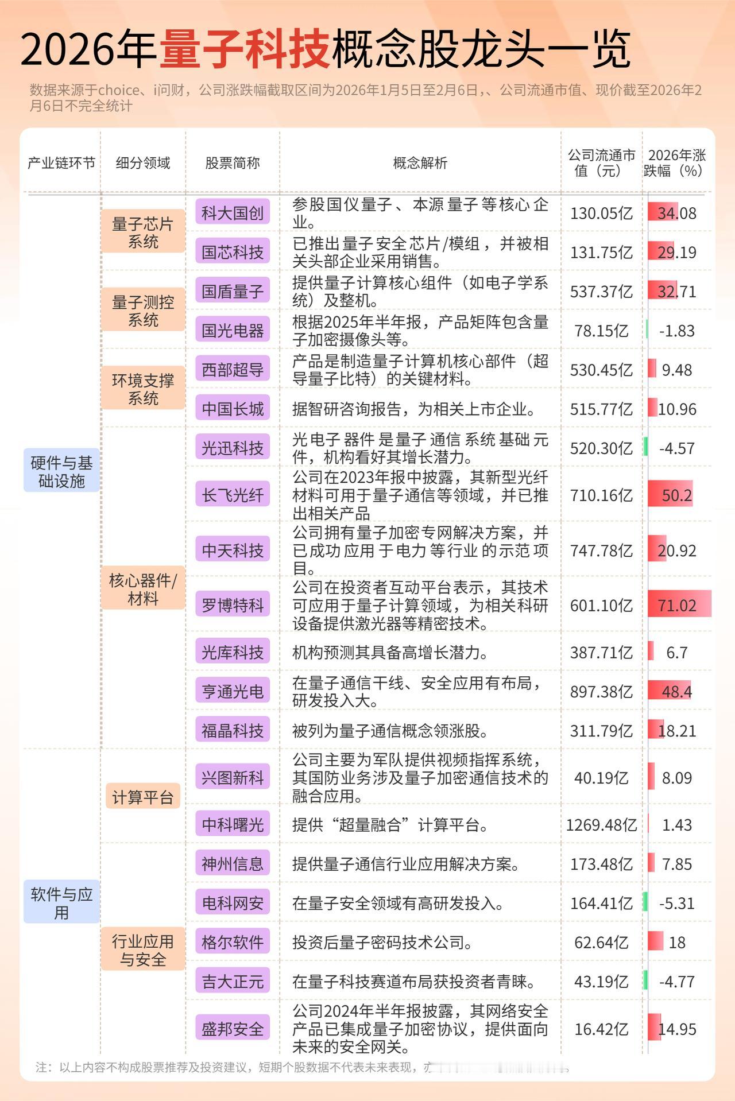Click the 吉大正元 stock label
This screenshot has height=1101, width=735.
point(232,981)
